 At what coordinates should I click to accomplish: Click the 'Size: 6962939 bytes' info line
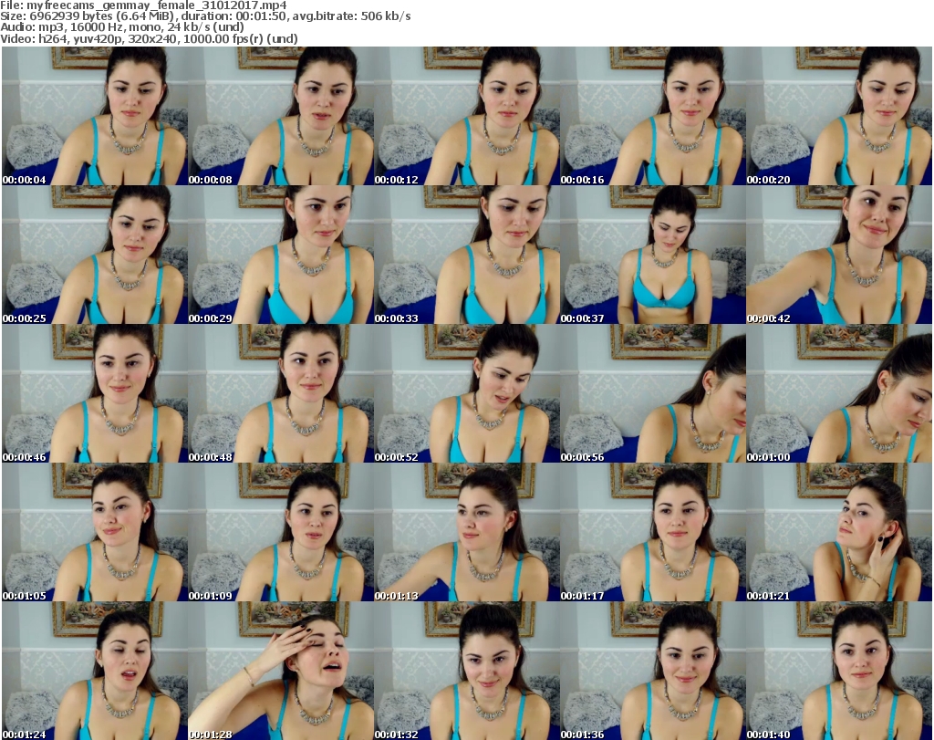205,16
